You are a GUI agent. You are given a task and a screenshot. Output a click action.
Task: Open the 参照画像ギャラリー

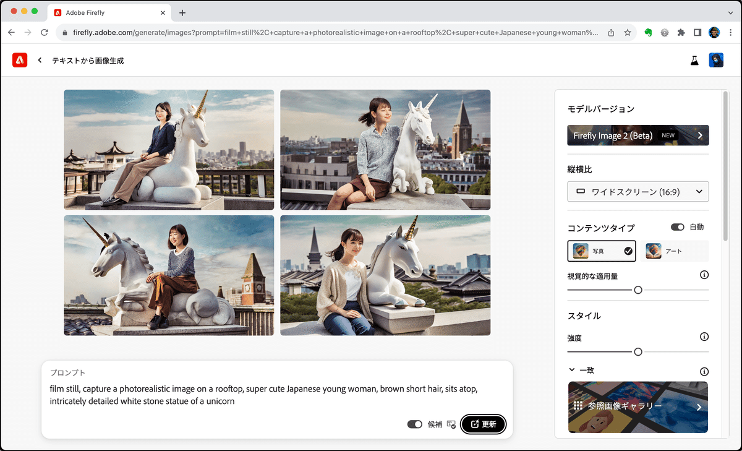pyautogui.click(x=638, y=406)
